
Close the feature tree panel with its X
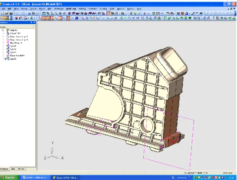click(x=34, y=23)
